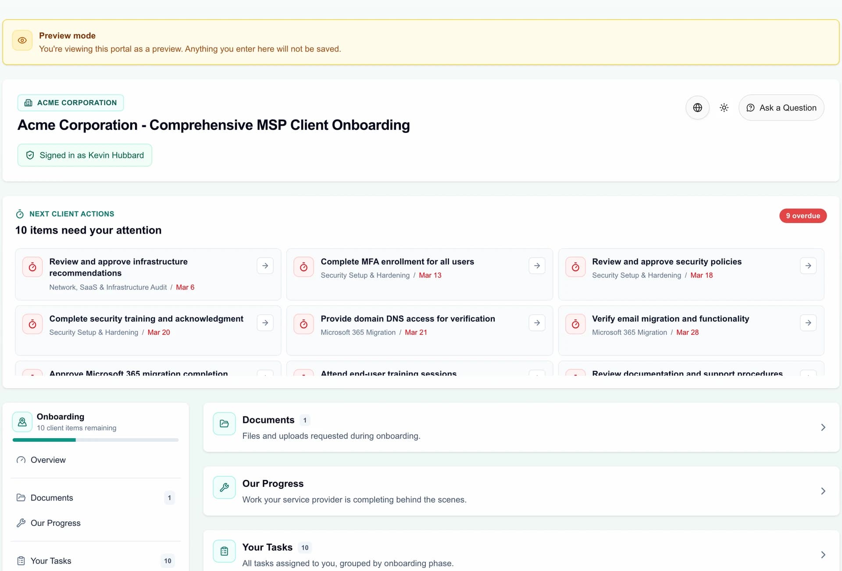
Task: Click the building icon in ACME CORPORATION badge
Action: 29,103
